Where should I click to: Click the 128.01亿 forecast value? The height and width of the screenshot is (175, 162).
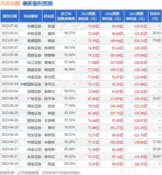(141, 62)
